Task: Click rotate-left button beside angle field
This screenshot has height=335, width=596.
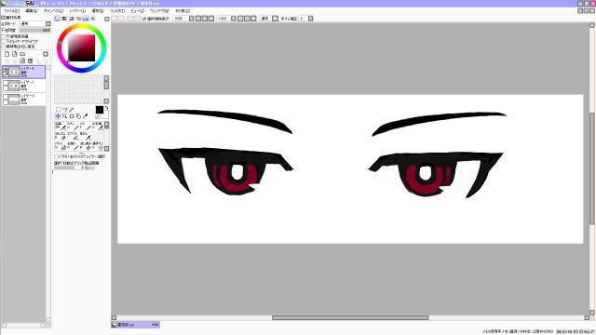Action: (x=240, y=19)
